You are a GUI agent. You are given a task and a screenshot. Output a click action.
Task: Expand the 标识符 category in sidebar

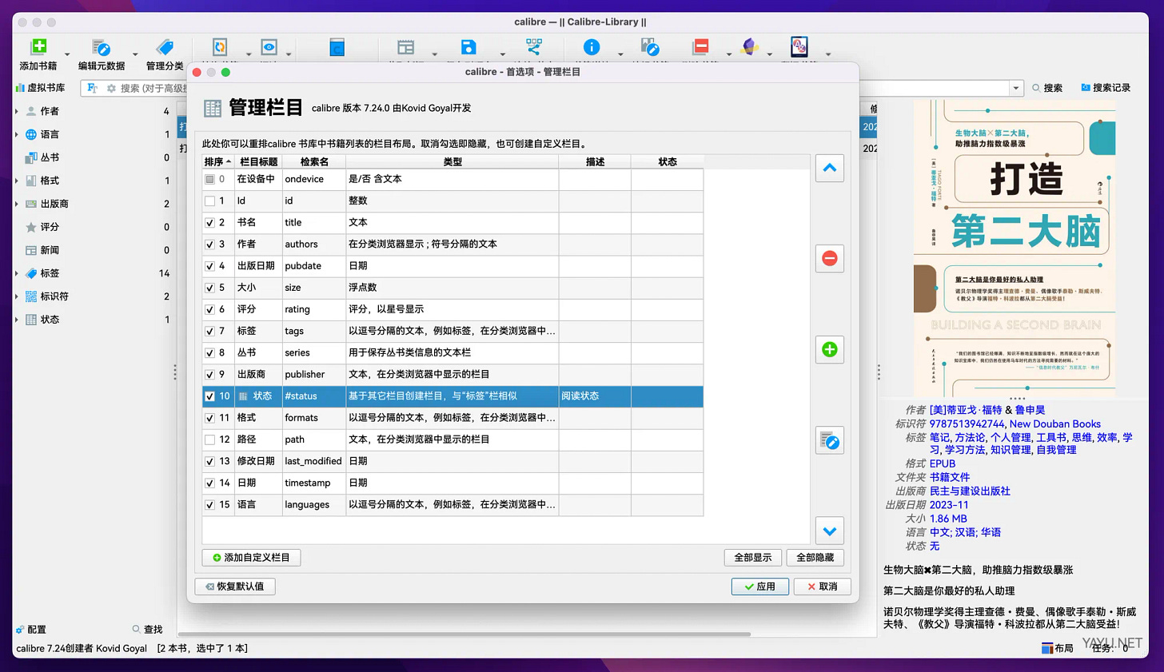coord(17,296)
